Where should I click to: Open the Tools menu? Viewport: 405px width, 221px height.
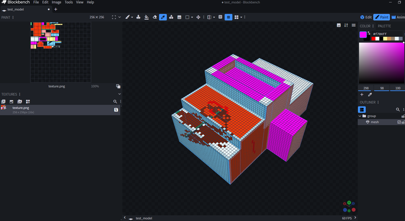(68, 2)
